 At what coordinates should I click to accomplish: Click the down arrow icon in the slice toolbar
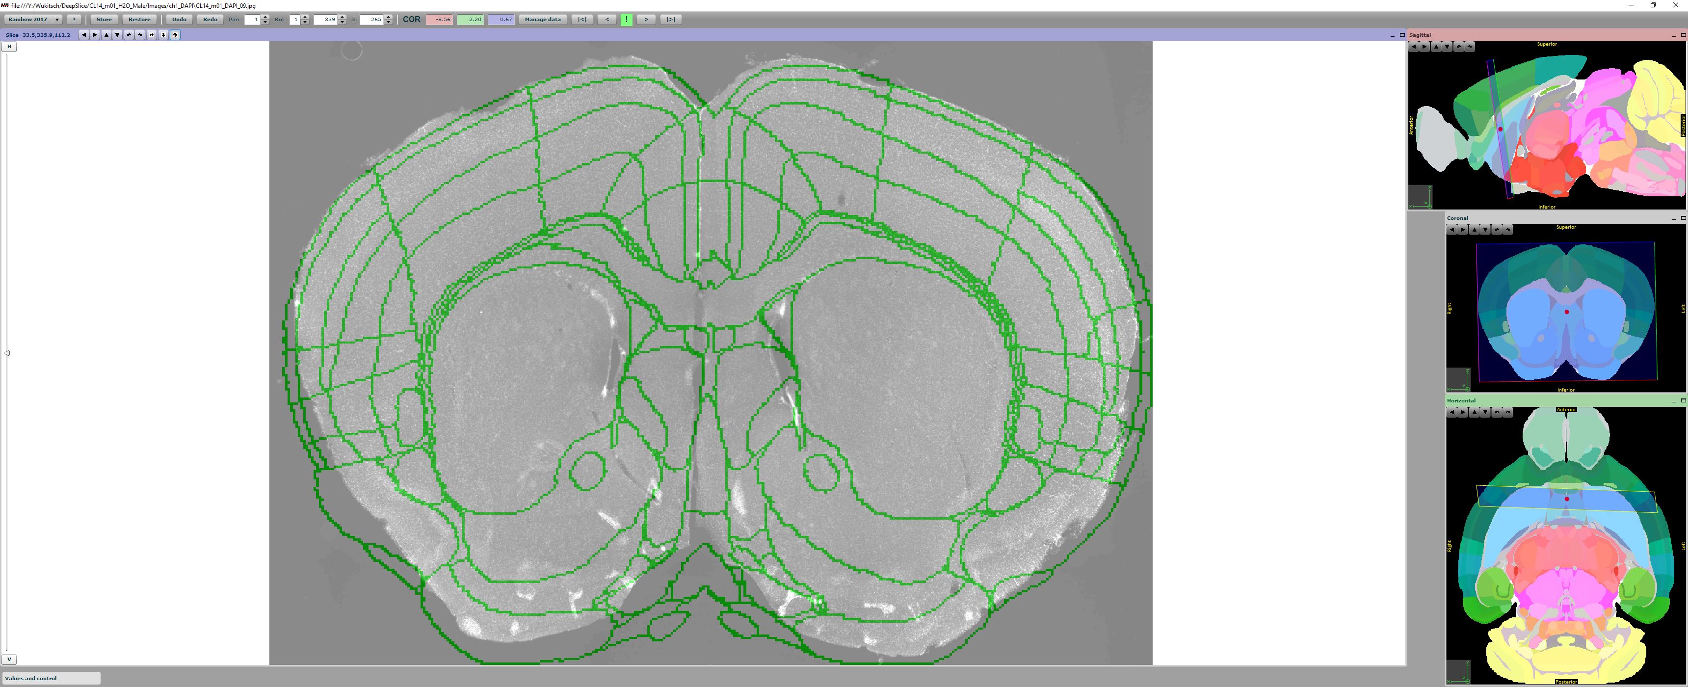118,35
